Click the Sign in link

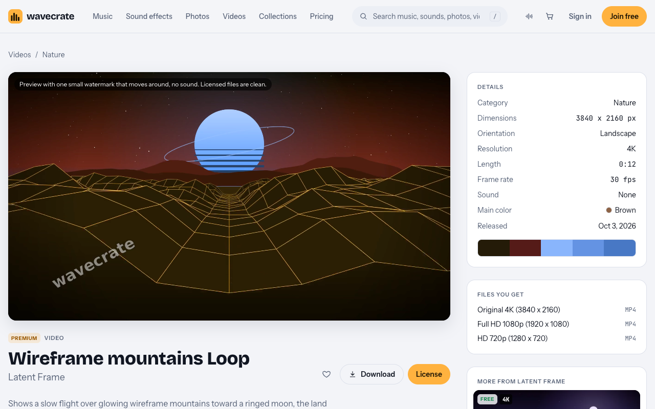[580, 16]
